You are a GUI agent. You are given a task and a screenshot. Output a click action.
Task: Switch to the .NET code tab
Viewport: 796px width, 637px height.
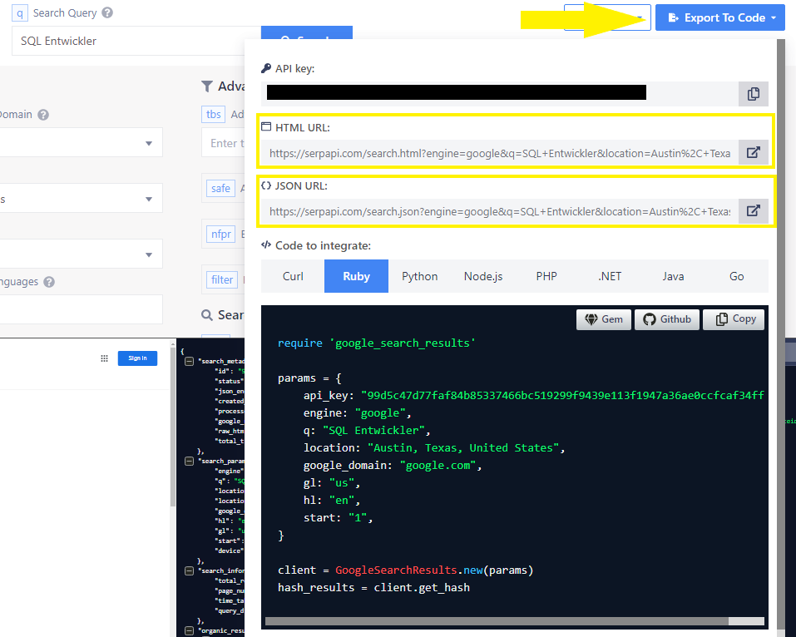tap(610, 276)
